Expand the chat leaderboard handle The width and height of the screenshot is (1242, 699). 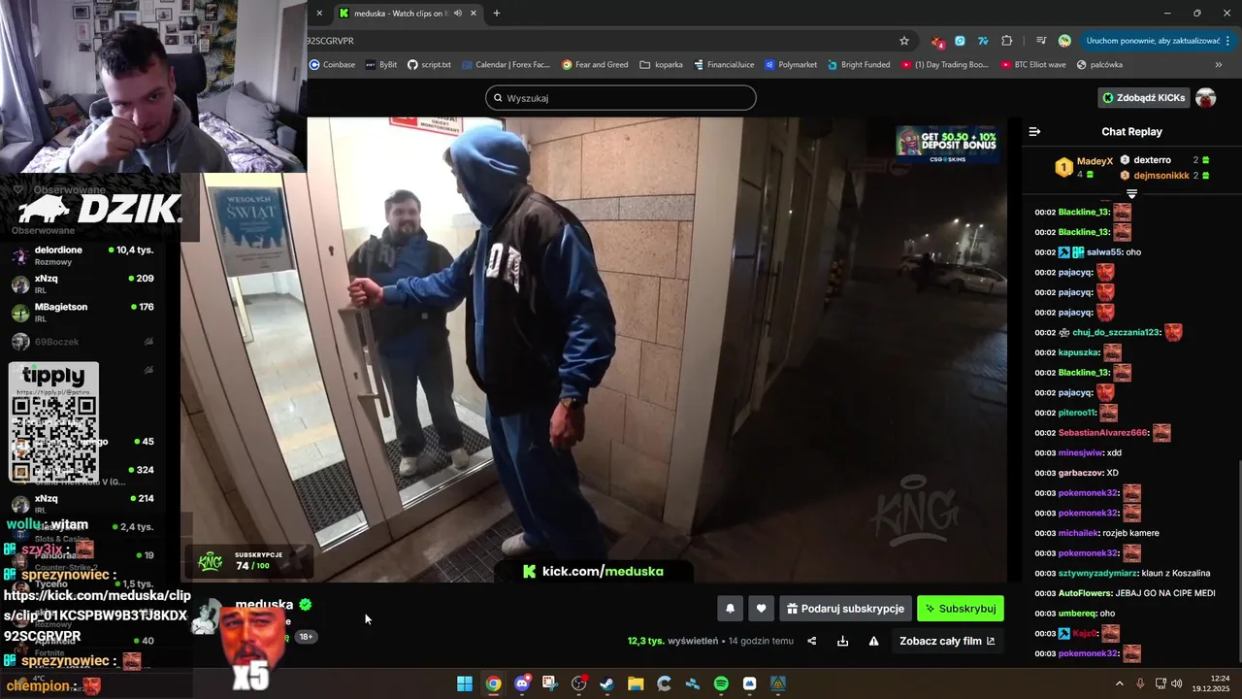pyautogui.click(x=1131, y=193)
